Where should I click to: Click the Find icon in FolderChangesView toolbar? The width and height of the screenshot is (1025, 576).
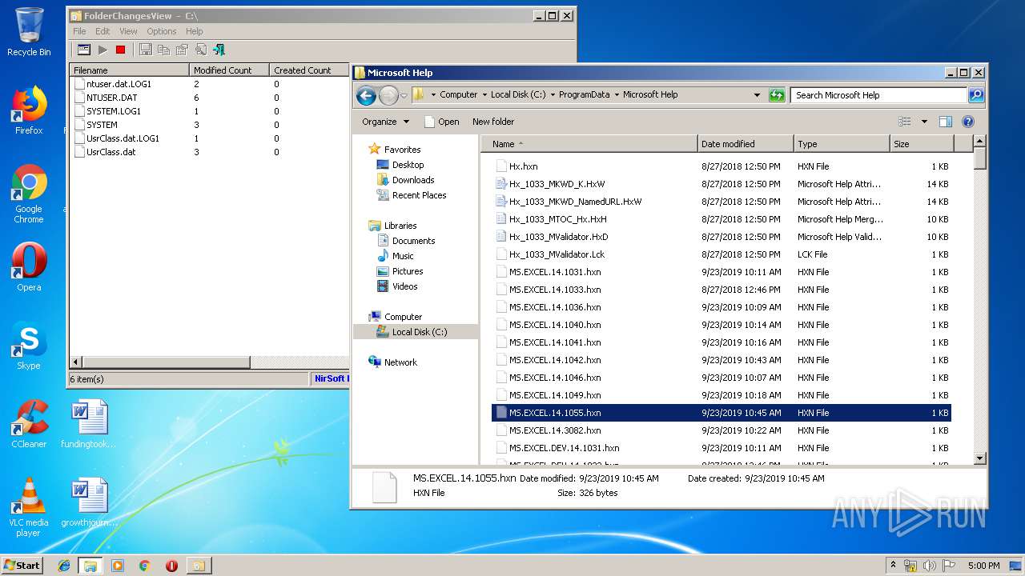click(x=200, y=50)
